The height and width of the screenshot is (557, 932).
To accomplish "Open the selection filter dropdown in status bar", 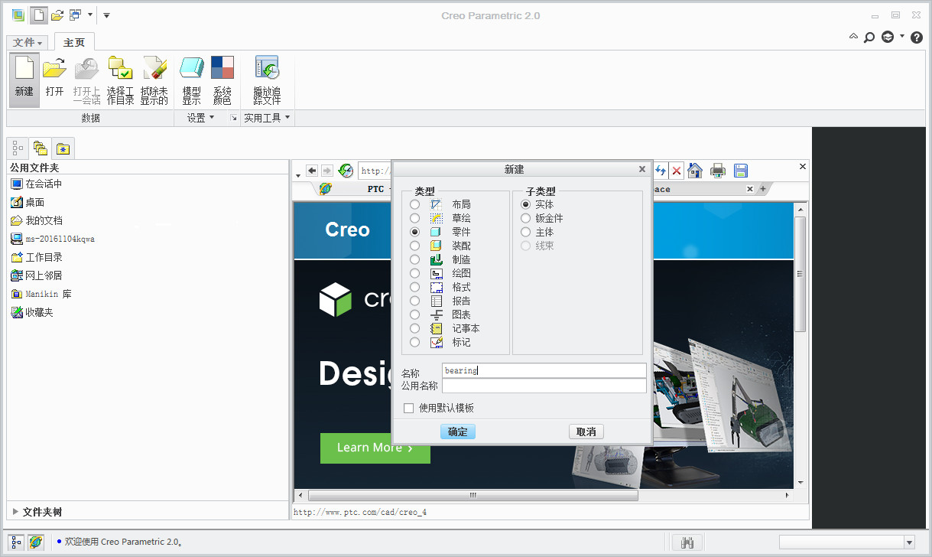I will pos(909,542).
